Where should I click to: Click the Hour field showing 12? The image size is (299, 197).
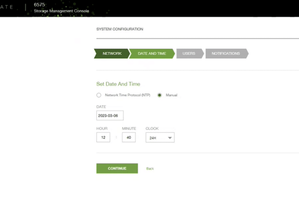pos(103,137)
